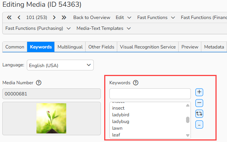Click the swap arrows keyword button
The height and width of the screenshot is (142, 227).
click(x=199, y=114)
